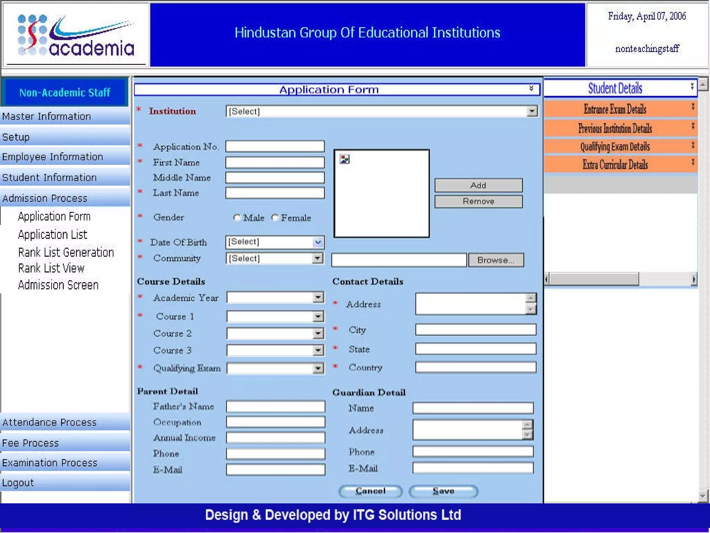Open the Institution dropdown

tap(532, 111)
